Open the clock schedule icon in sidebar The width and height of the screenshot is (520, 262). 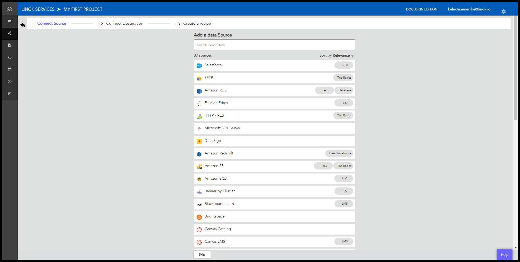pyautogui.click(x=10, y=82)
